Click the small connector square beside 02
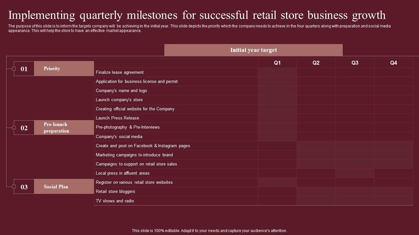 click(x=14, y=128)
